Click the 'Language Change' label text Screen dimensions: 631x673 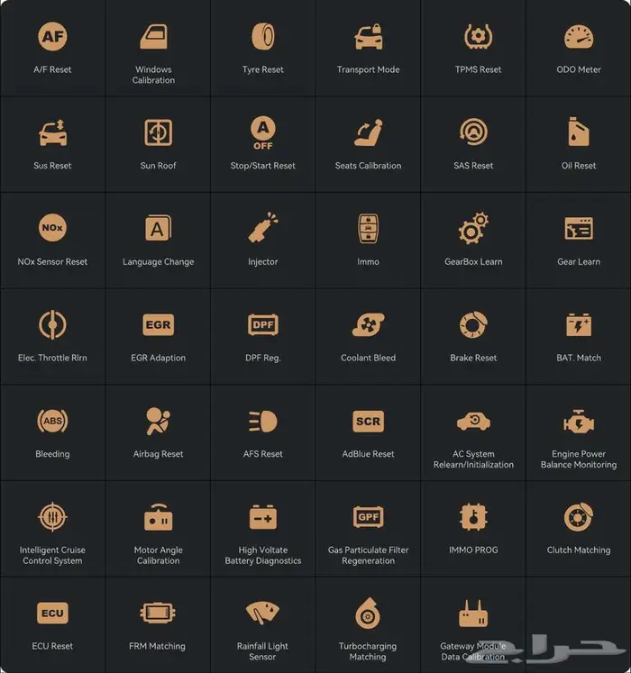click(158, 262)
